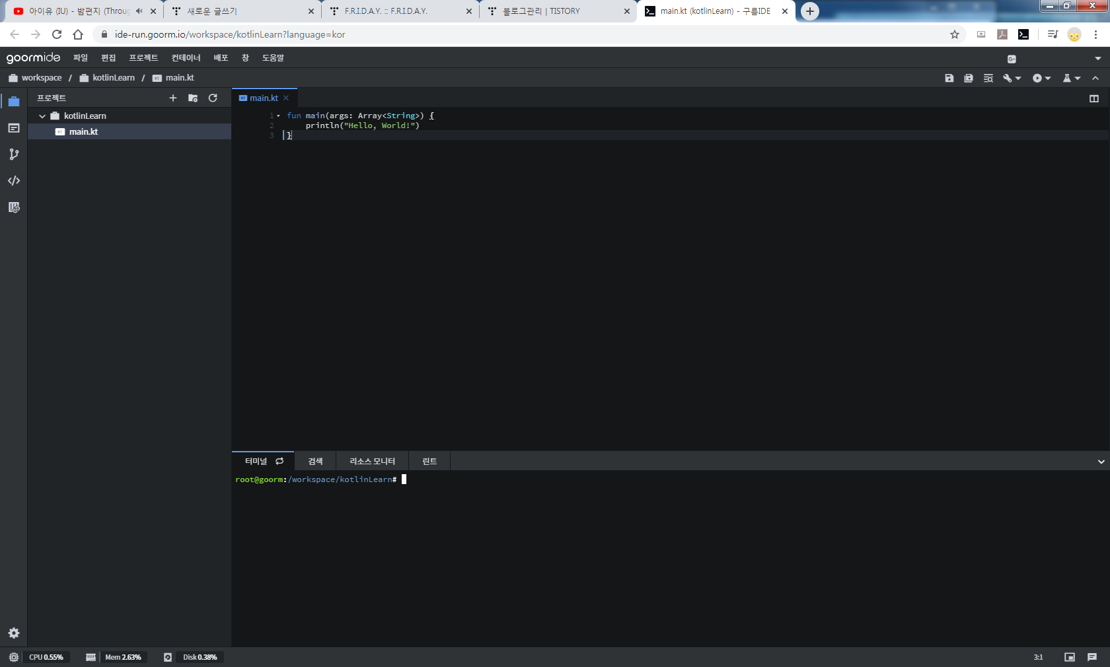
Task: Click the terminal refresh icon
Action: [279, 461]
